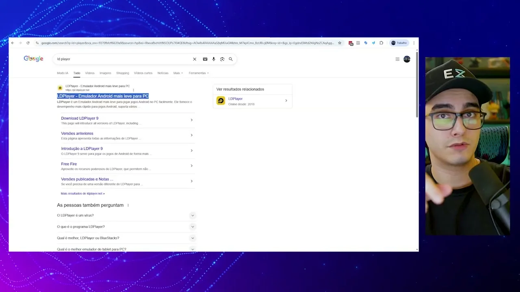This screenshot has height=292, width=520.
Task: Open the first result's three-dot options
Action: [133, 90]
